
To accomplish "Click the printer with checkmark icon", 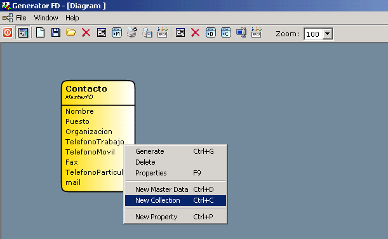I will pyautogui.click(x=132, y=32).
